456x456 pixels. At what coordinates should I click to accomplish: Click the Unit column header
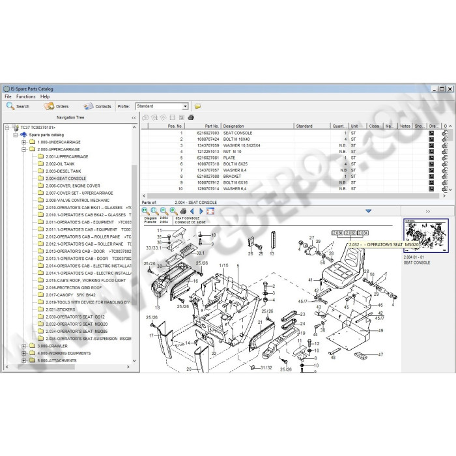[358, 126]
